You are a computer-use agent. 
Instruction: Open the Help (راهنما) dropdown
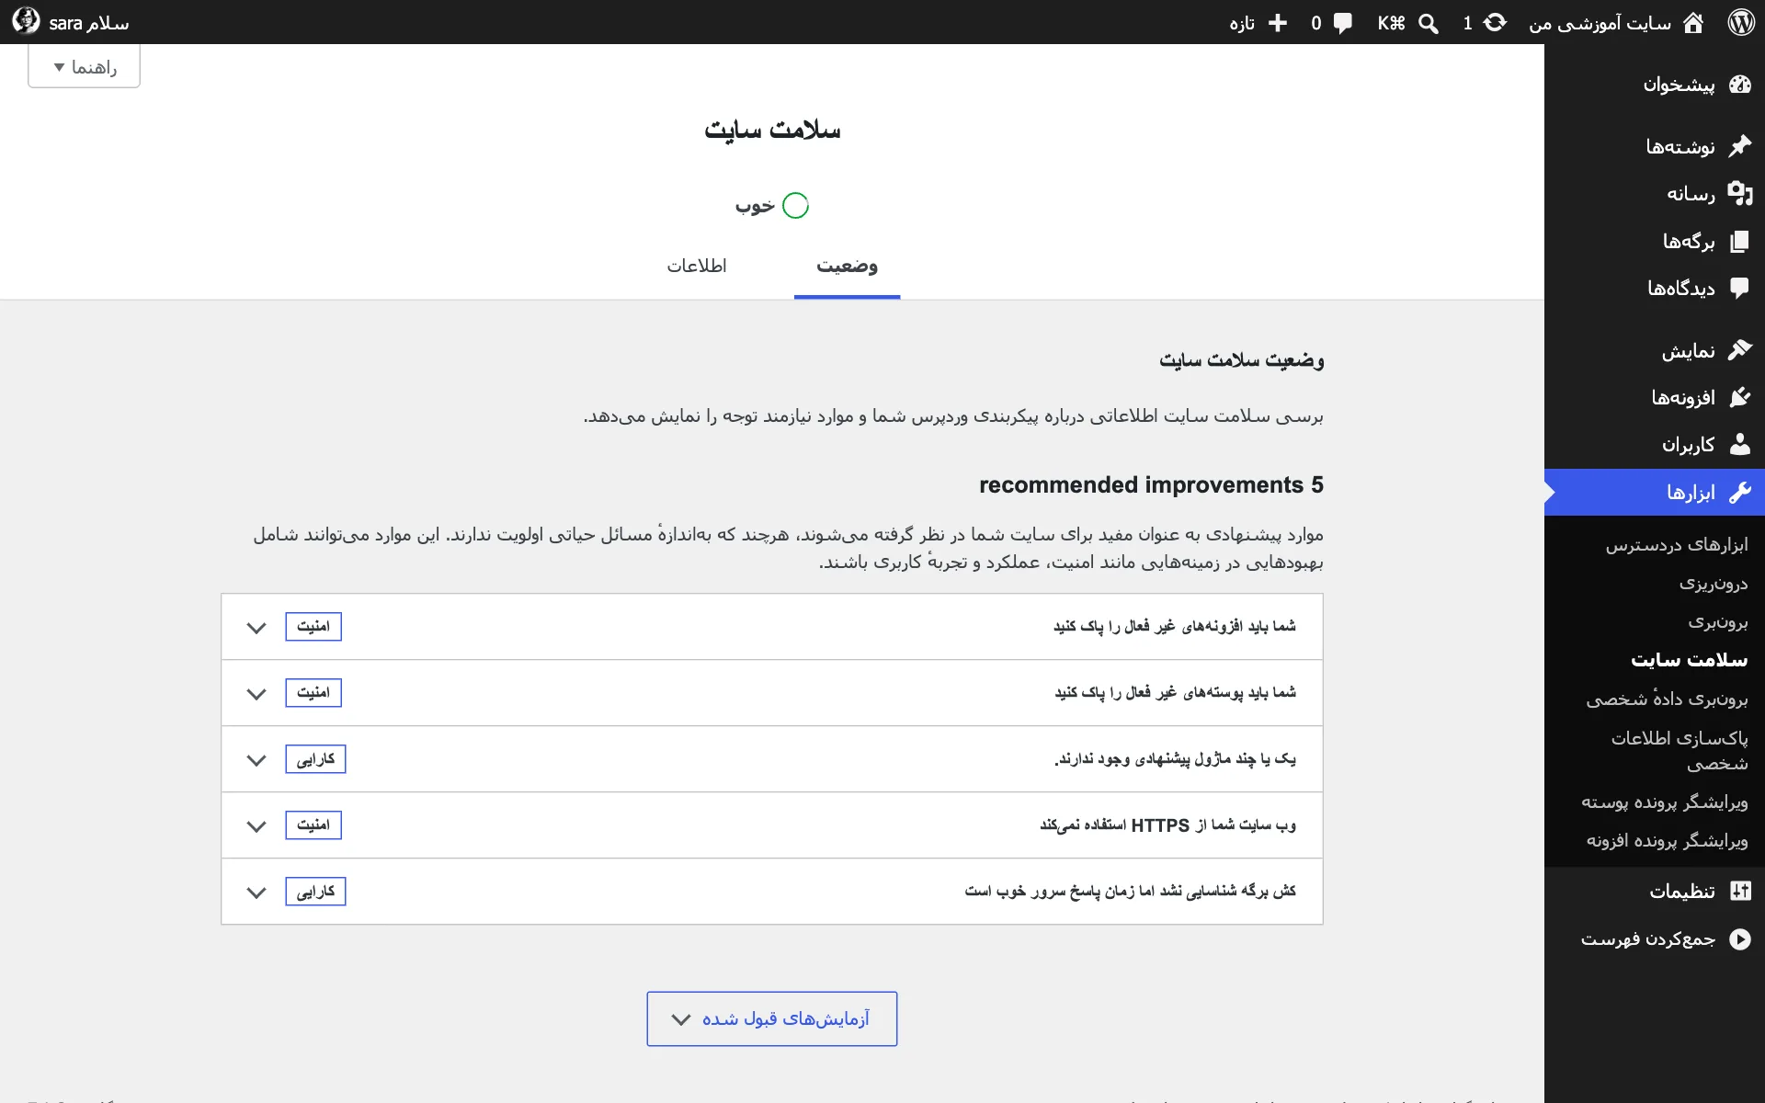[x=85, y=66]
